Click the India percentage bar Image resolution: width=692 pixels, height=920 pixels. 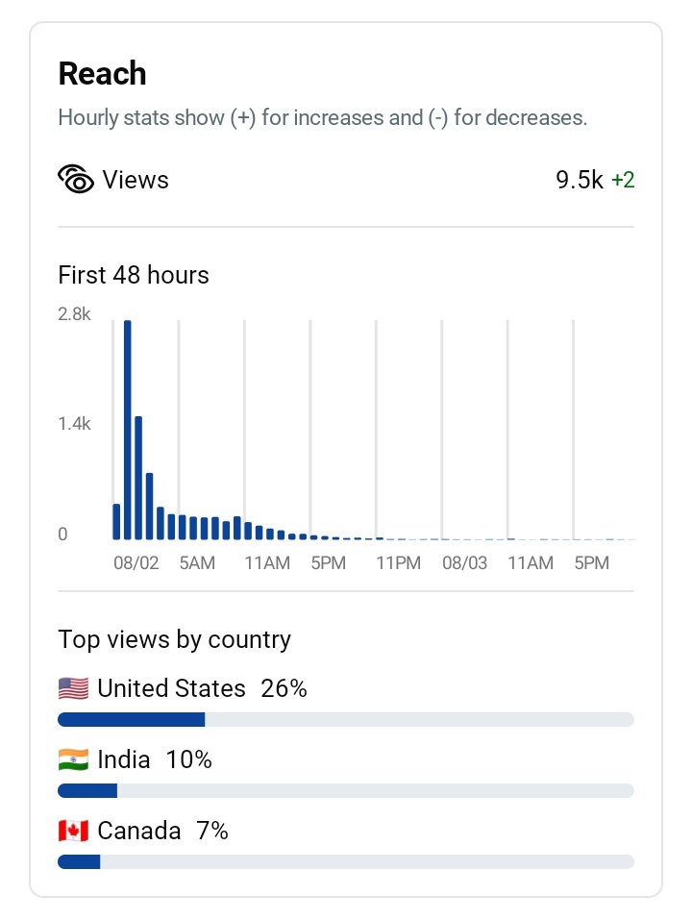pos(346,790)
